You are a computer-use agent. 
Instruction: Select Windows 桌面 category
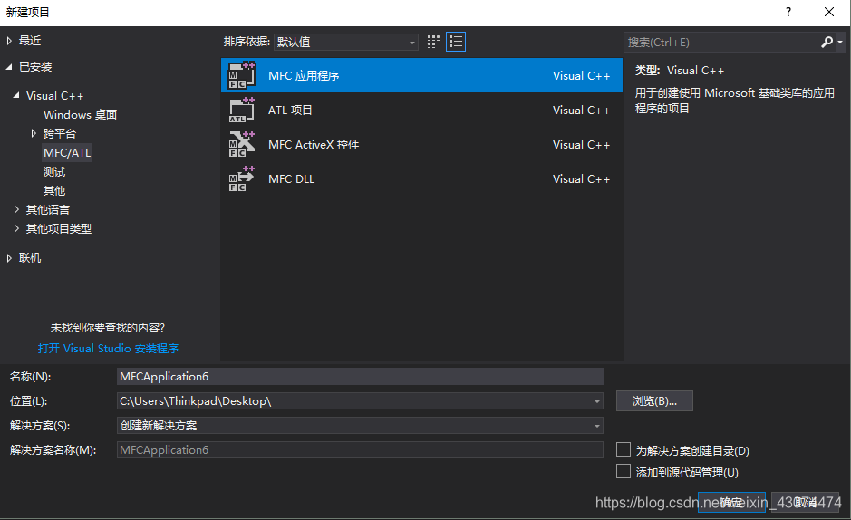(81, 114)
